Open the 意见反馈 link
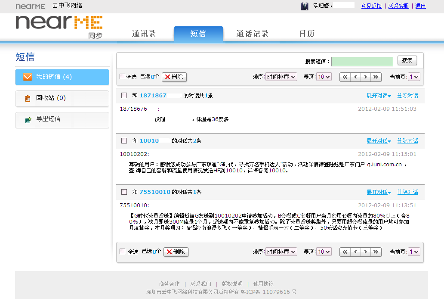The height and width of the screenshot is (299, 444). 372,6
